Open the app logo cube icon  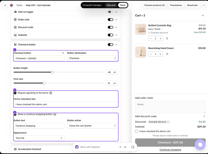pos(11,5)
